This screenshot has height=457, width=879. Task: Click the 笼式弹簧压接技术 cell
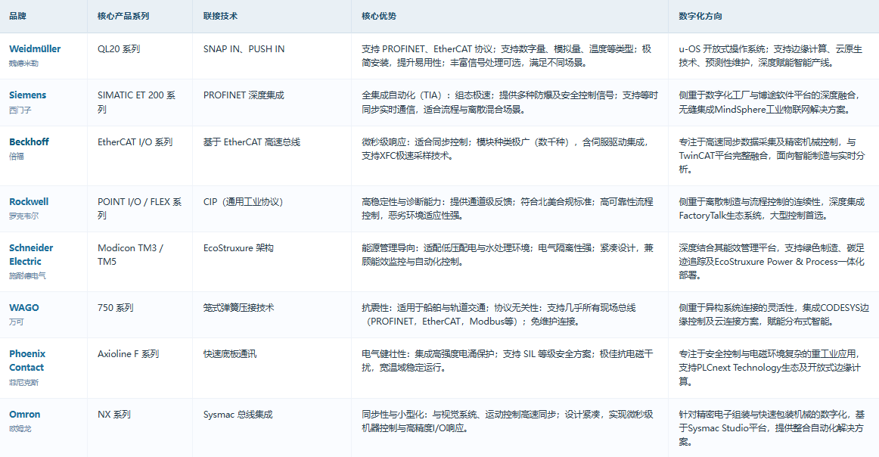tap(239, 307)
